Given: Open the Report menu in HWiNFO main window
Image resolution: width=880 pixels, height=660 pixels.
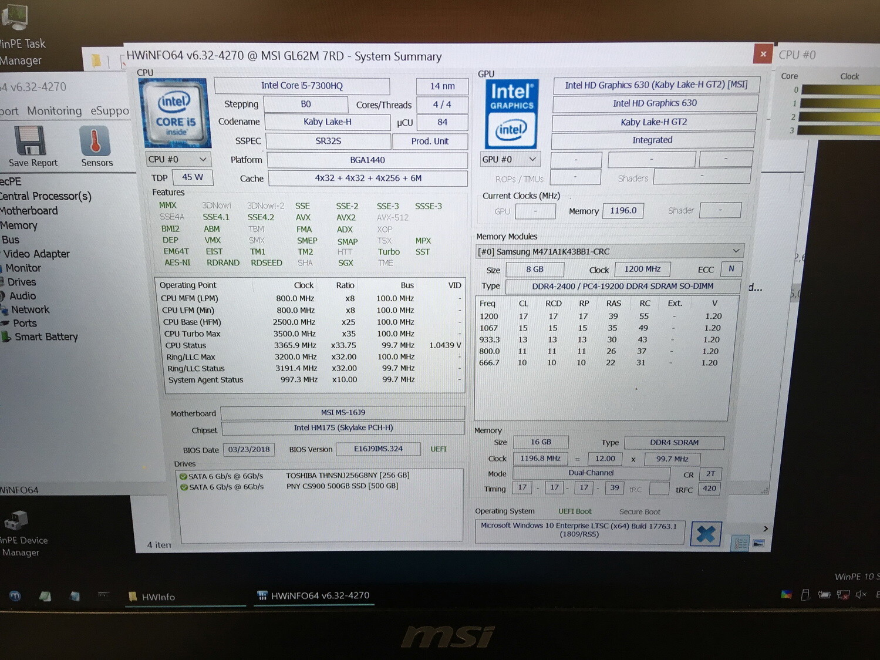Looking at the screenshot, I should (x=8, y=110).
